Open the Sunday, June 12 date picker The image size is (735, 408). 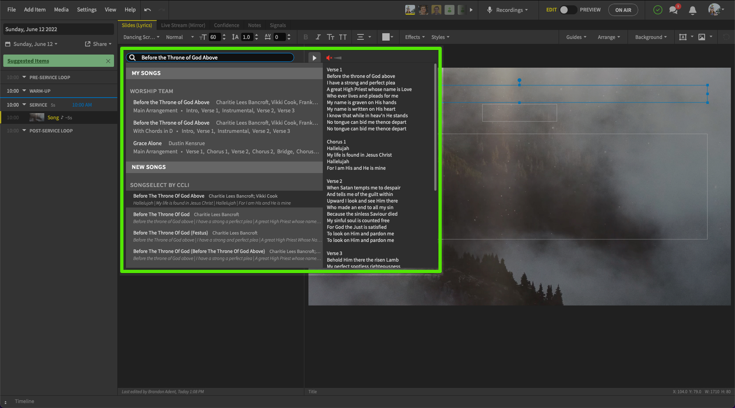[x=31, y=44]
